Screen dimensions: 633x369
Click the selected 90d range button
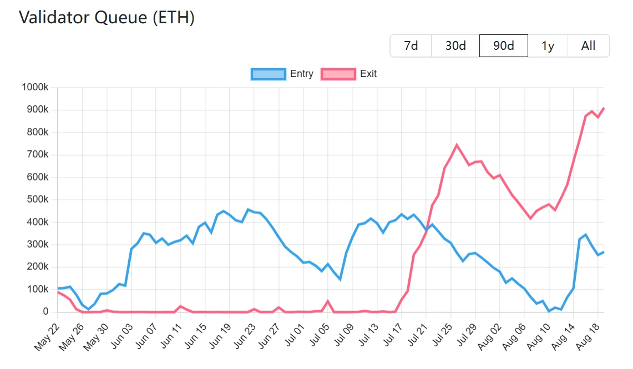(503, 45)
